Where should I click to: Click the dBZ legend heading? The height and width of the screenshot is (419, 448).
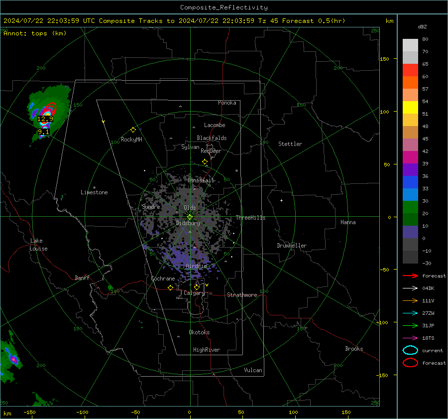[x=422, y=26]
